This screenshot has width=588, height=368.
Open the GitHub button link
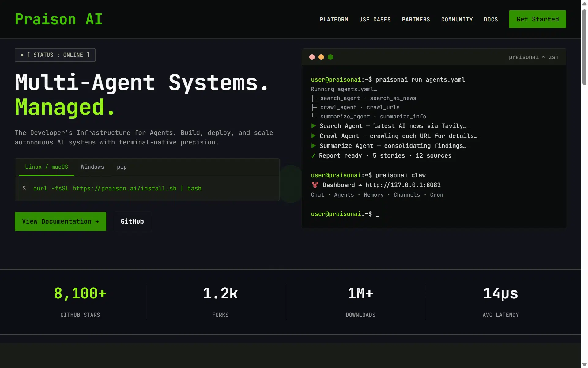(x=132, y=221)
